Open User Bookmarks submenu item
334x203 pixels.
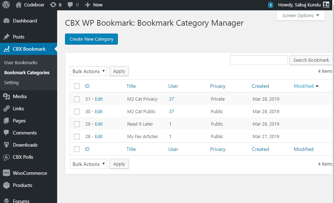click(21, 62)
